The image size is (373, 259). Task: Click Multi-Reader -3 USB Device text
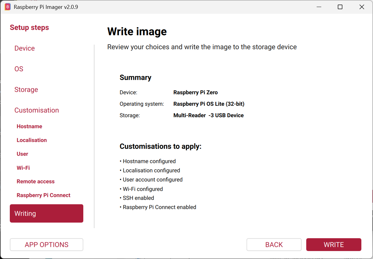(x=209, y=115)
